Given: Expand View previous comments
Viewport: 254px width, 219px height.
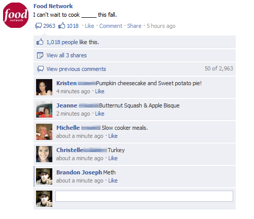Looking at the screenshot, I should tap(76, 69).
